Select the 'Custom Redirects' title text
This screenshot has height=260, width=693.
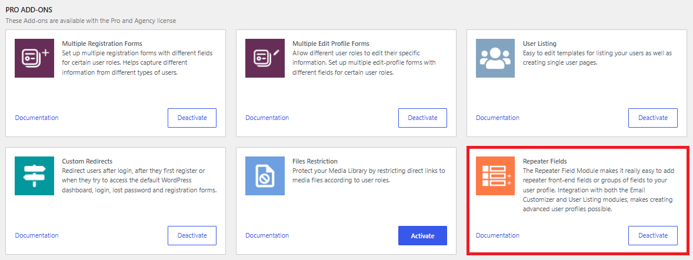(x=87, y=161)
